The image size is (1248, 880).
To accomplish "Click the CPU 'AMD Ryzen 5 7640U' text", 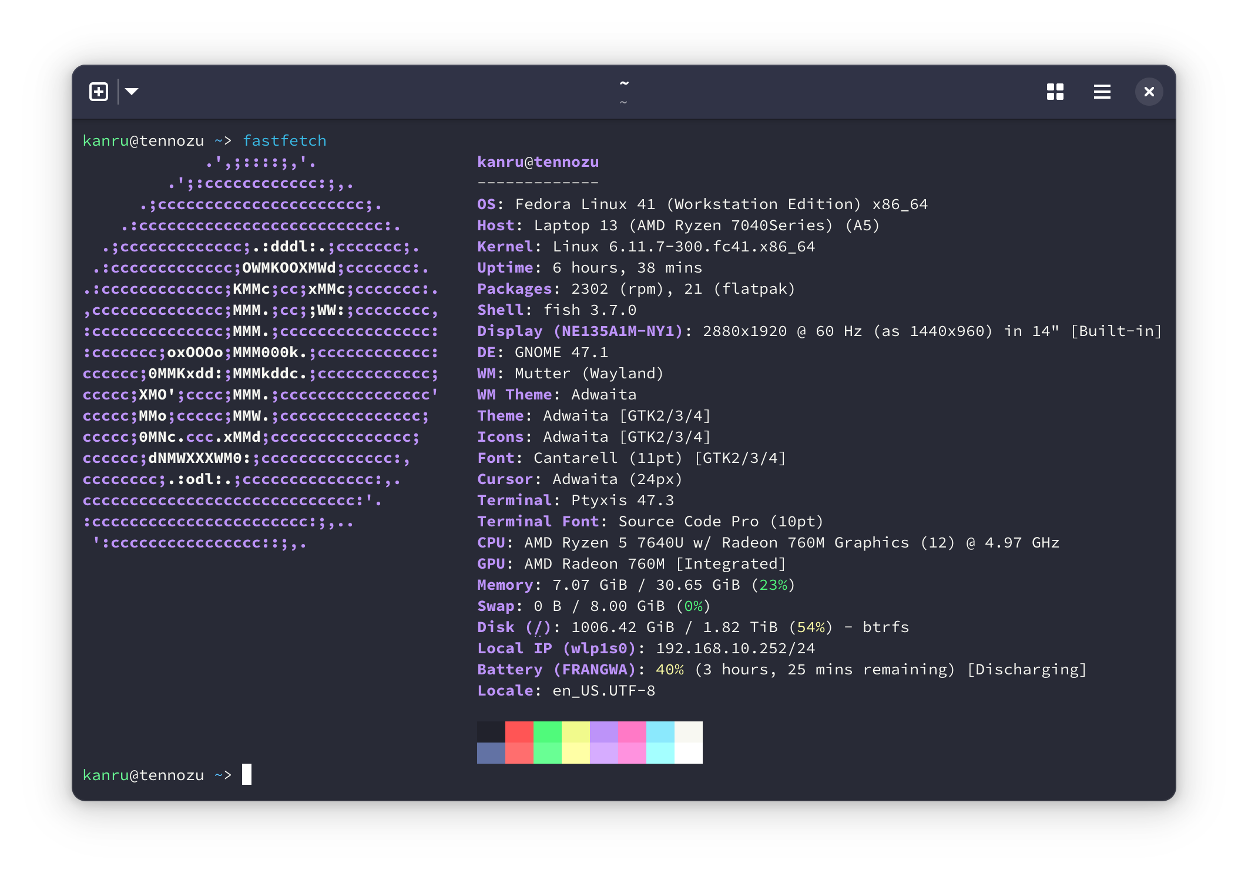I will 604,543.
